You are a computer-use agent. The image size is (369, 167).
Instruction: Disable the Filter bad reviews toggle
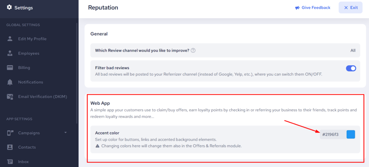[351, 68]
